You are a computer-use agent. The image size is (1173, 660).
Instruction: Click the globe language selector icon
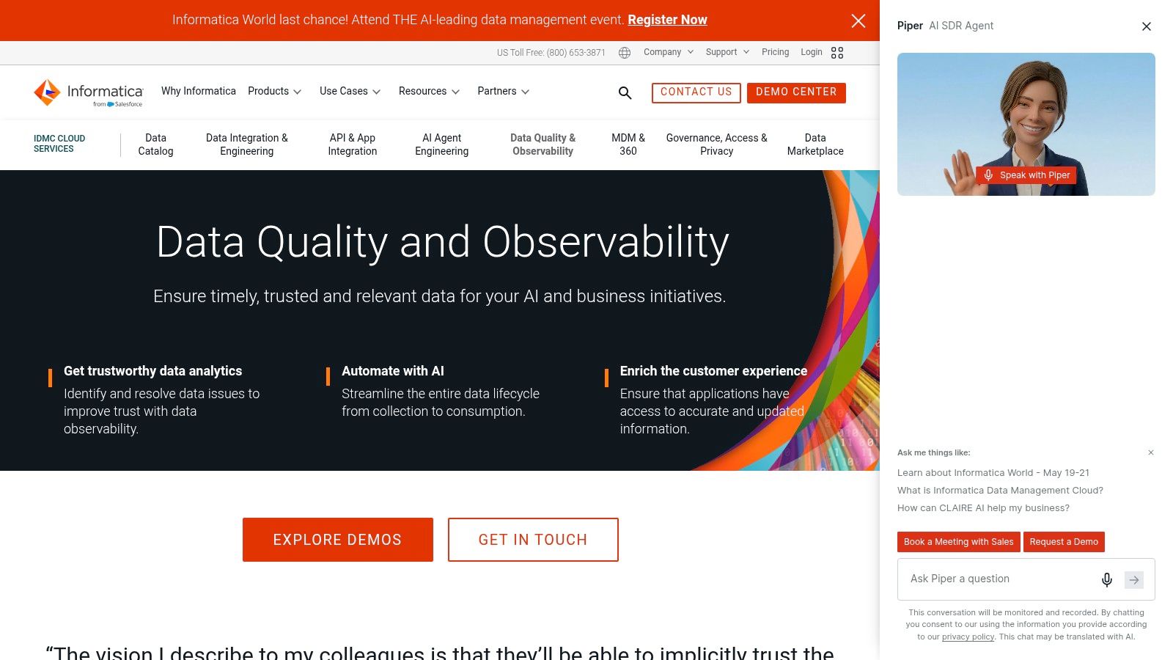click(x=625, y=53)
